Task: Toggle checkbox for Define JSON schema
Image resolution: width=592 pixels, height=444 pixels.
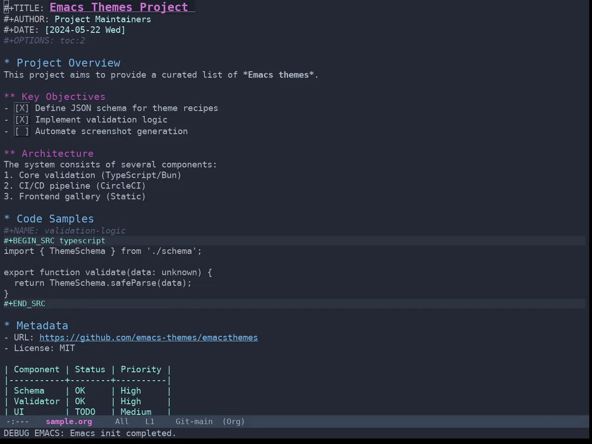Action: pos(22,108)
